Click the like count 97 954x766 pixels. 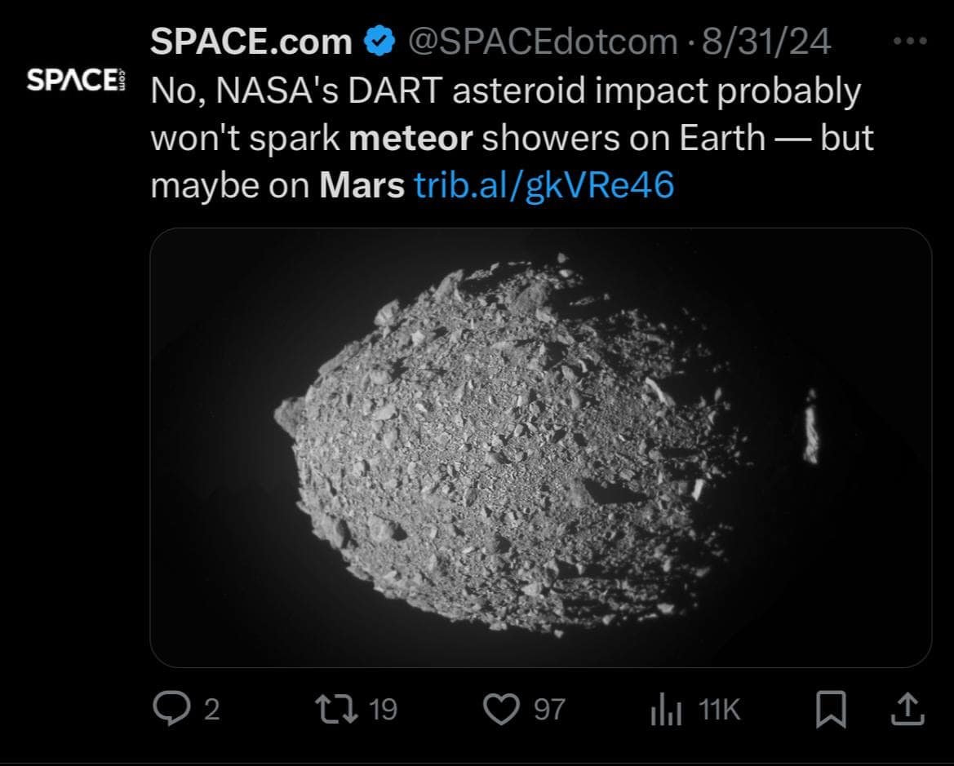click(x=549, y=710)
